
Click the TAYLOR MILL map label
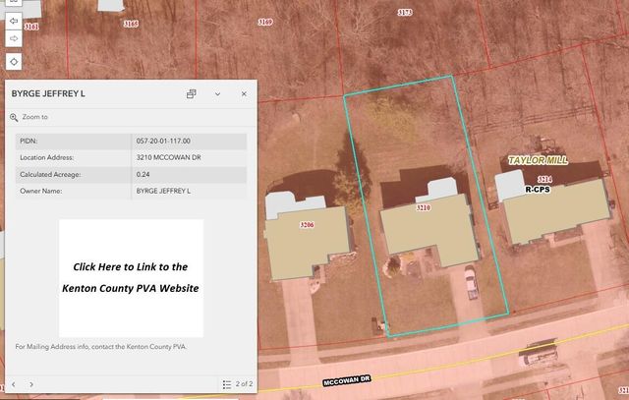(x=538, y=159)
